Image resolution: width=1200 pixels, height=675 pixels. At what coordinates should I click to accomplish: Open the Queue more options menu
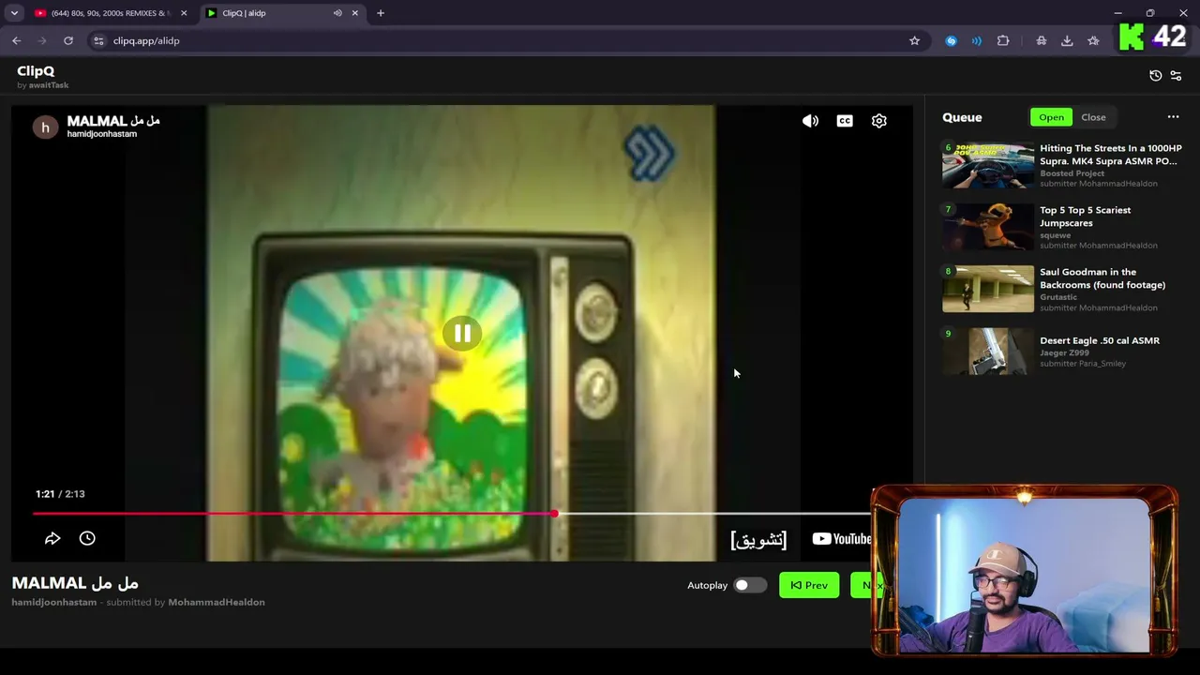coord(1173,117)
